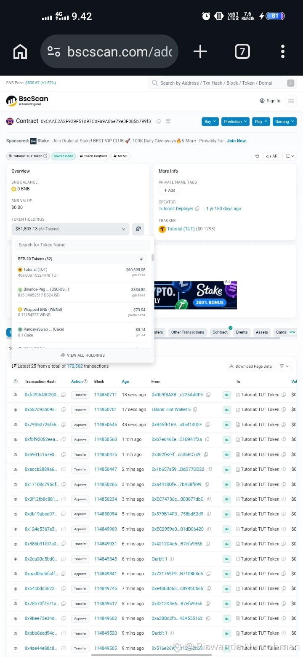Focus the Search for Token Name field
Screen dimensions: 303x657
coord(83,245)
